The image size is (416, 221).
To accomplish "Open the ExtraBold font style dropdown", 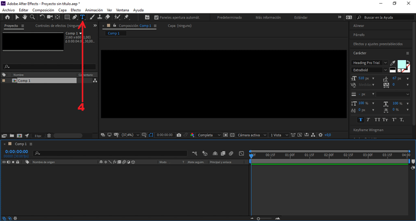I will pos(369,70).
